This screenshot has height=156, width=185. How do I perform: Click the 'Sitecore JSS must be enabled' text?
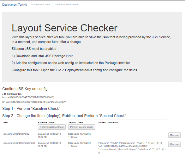coord(34,49)
